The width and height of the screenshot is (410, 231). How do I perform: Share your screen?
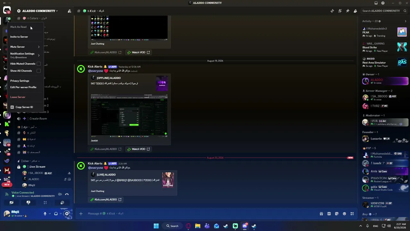click(x=28, y=202)
